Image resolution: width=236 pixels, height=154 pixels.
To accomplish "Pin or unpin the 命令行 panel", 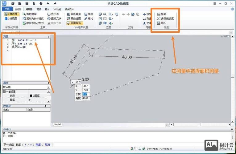I will (232, 129).
